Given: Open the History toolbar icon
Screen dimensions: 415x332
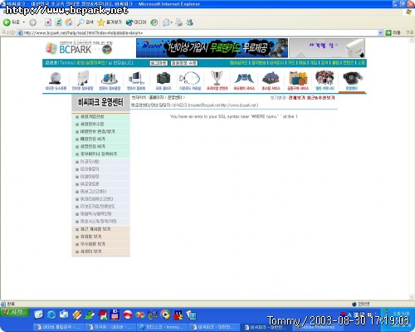Looking at the screenshot, I should [154, 22].
